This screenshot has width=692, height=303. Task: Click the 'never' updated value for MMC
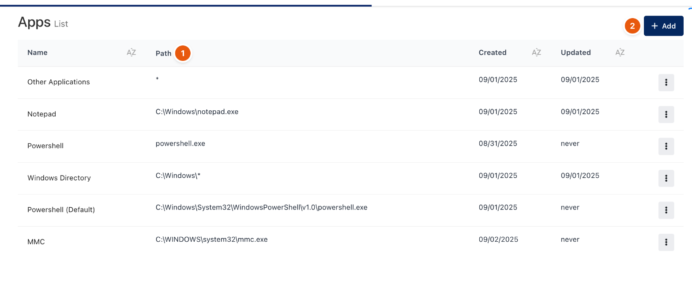coord(570,239)
